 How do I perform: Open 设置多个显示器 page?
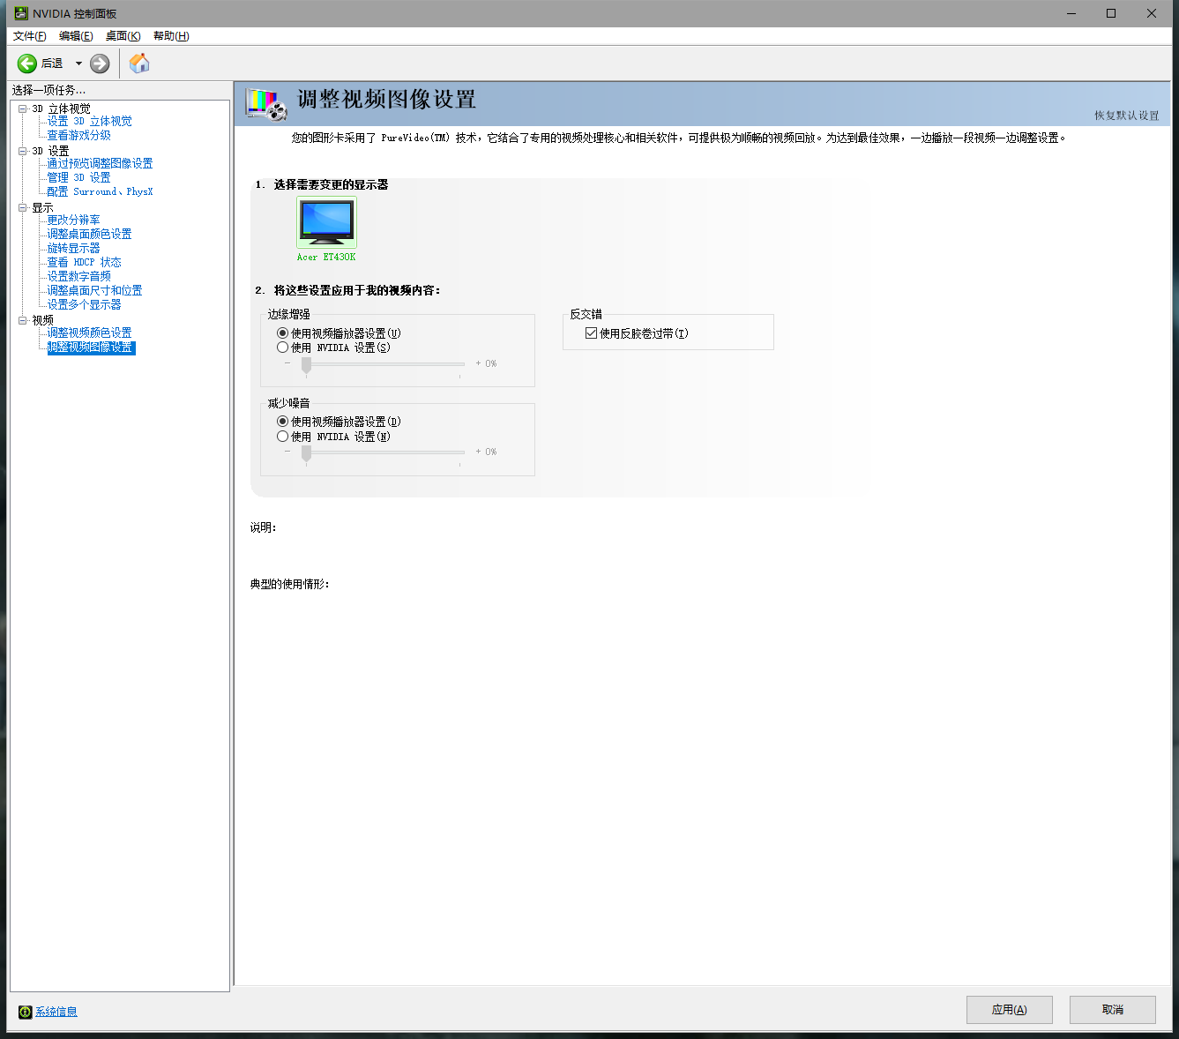click(x=85, y=304)
